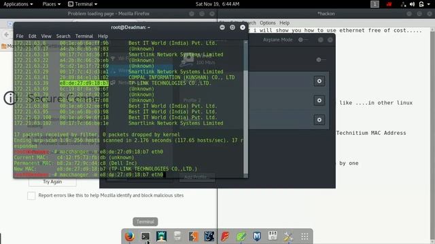The height and width of the screenshot is (244, 435).
Task: Open the terminal Help menu
Action: (x=103, y=36)
